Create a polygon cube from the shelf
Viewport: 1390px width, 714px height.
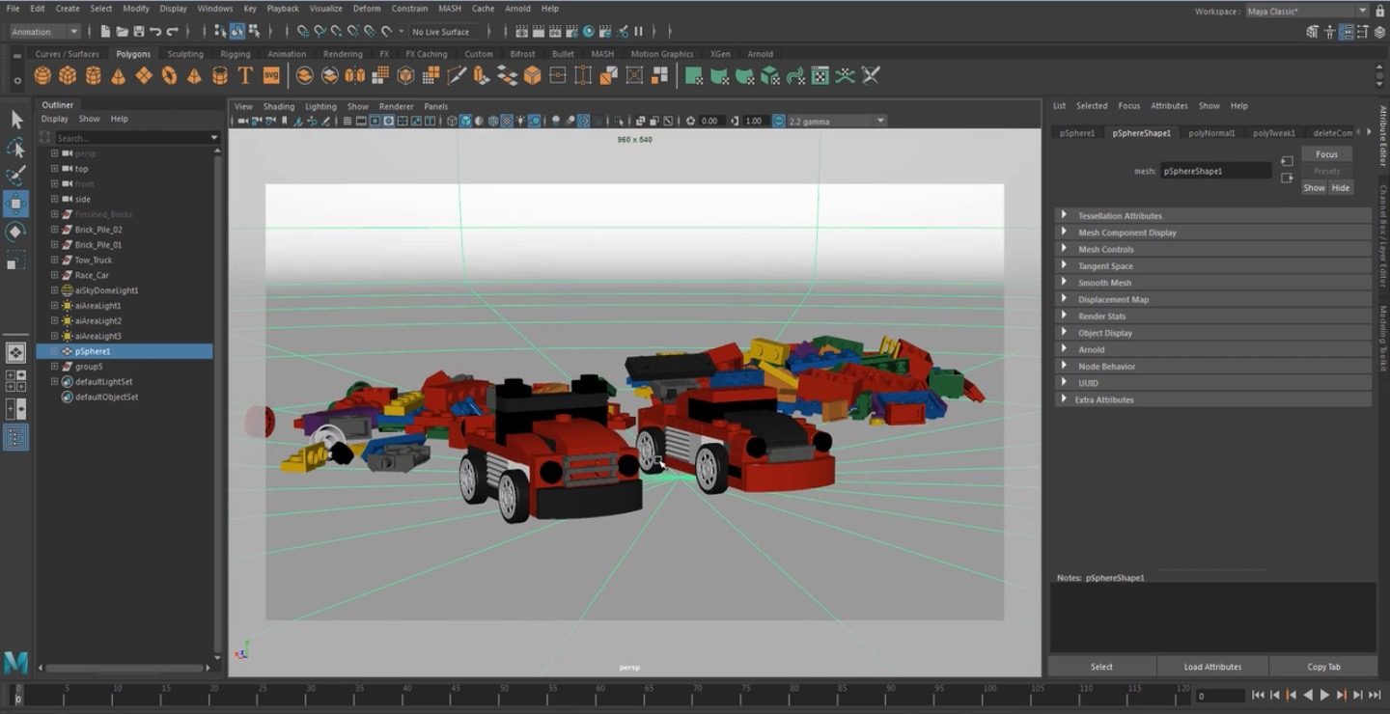pyautogui.click(x=68, y=75)
